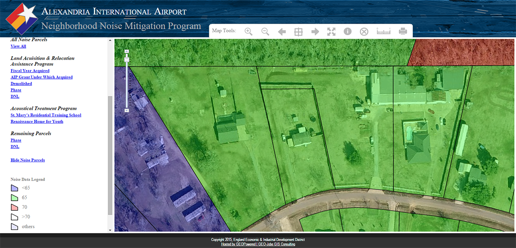
Task: Toggle Hide Noise Parcels link
Action: [28, 160]
